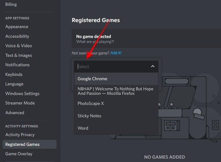Open Game Overlay settings
The width and height of the screenshot is (221, 162).
tap(19, 154)
